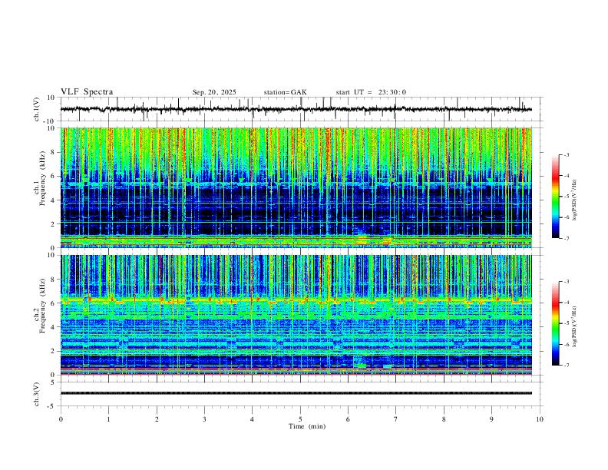Click the "-7" label on ch.2 color bar
The width and height of the screenshot is (608, 470).
click(x=567, y=365)
